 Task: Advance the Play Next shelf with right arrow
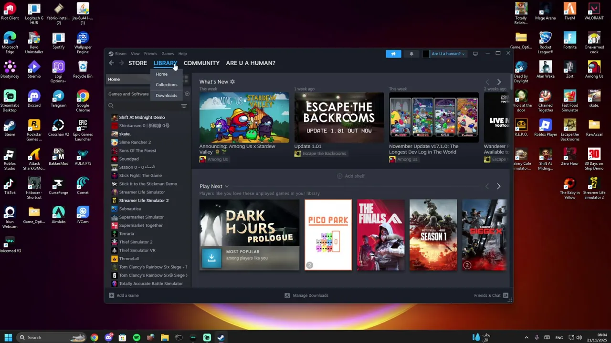[498, 186]
